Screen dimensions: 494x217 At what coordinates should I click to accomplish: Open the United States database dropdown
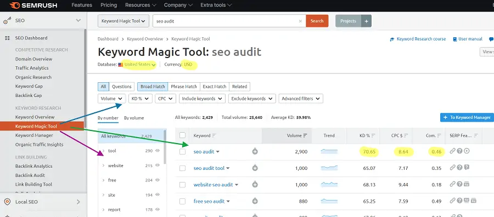140,65
